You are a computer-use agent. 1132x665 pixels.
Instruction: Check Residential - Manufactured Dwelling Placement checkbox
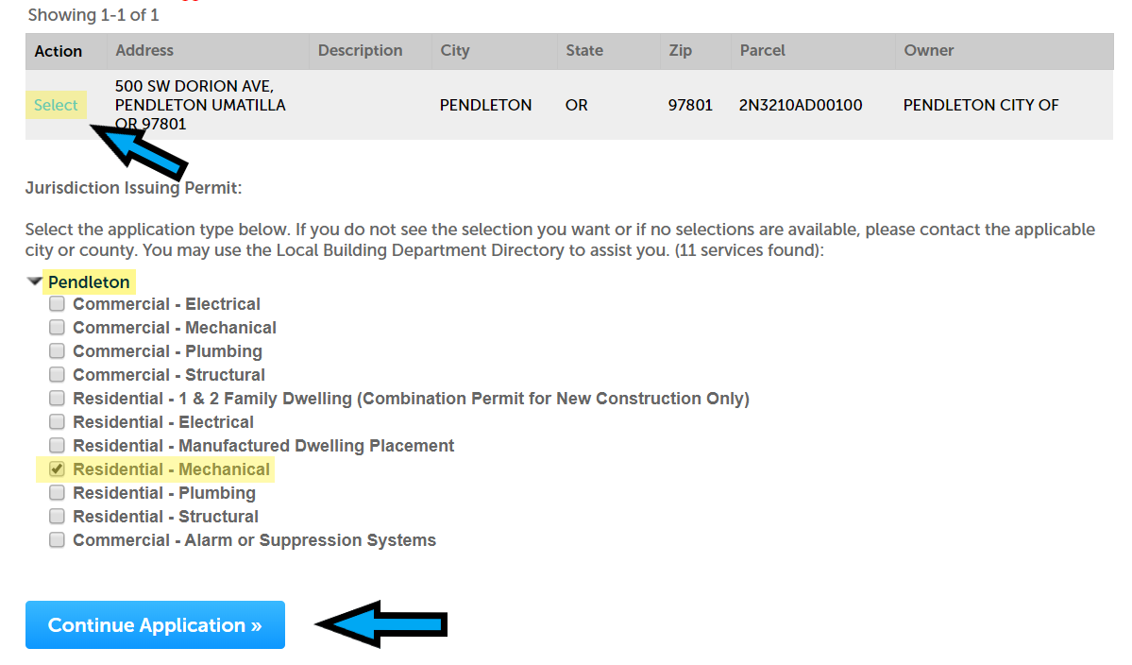[58, 446]
